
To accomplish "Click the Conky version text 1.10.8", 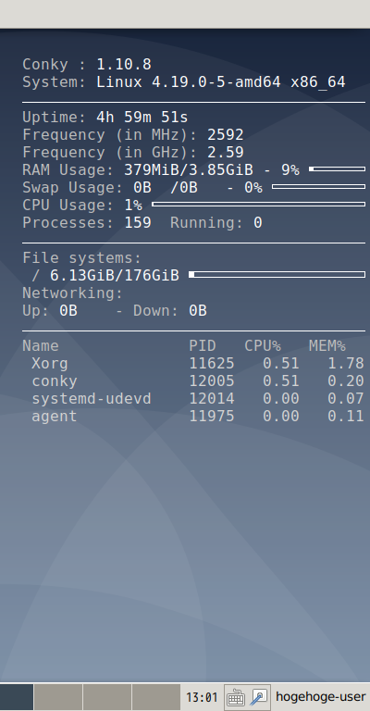I will 124,65.
